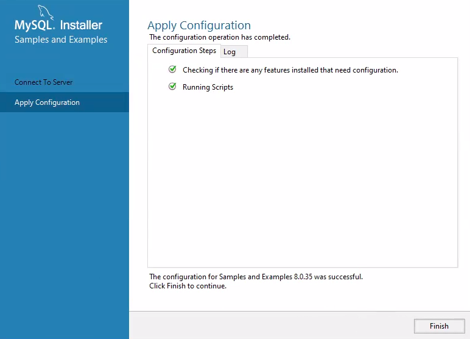Click 'Checking if there are any features' text
The height and width of the screenshot is (339, 470).
point(290,70)
